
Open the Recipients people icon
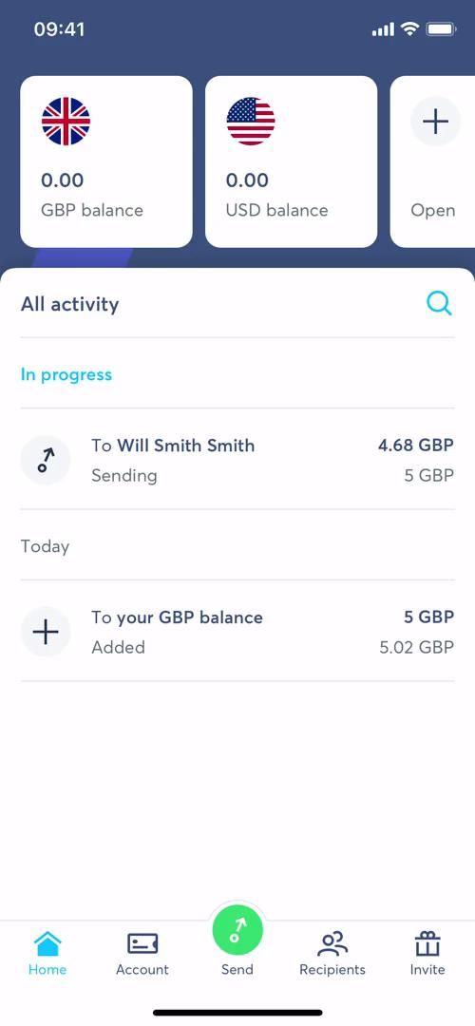(x=332, y=943)
